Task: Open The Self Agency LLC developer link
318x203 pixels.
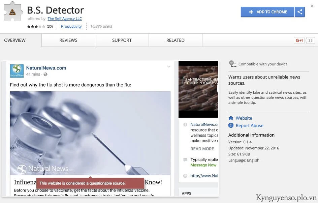Action: pos(65,19)
